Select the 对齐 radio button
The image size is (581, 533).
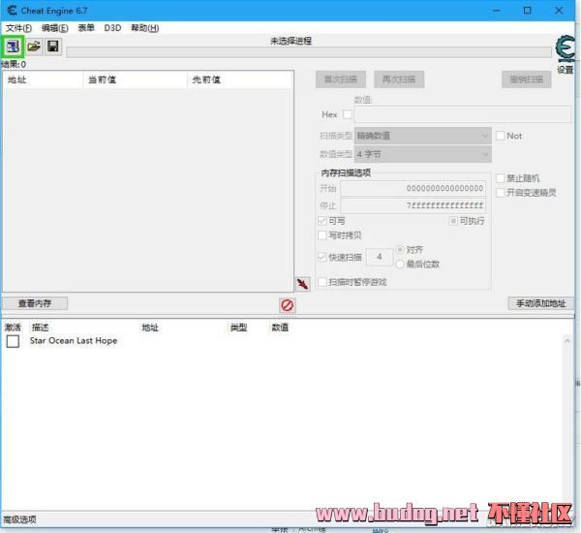tap(400, 250)
